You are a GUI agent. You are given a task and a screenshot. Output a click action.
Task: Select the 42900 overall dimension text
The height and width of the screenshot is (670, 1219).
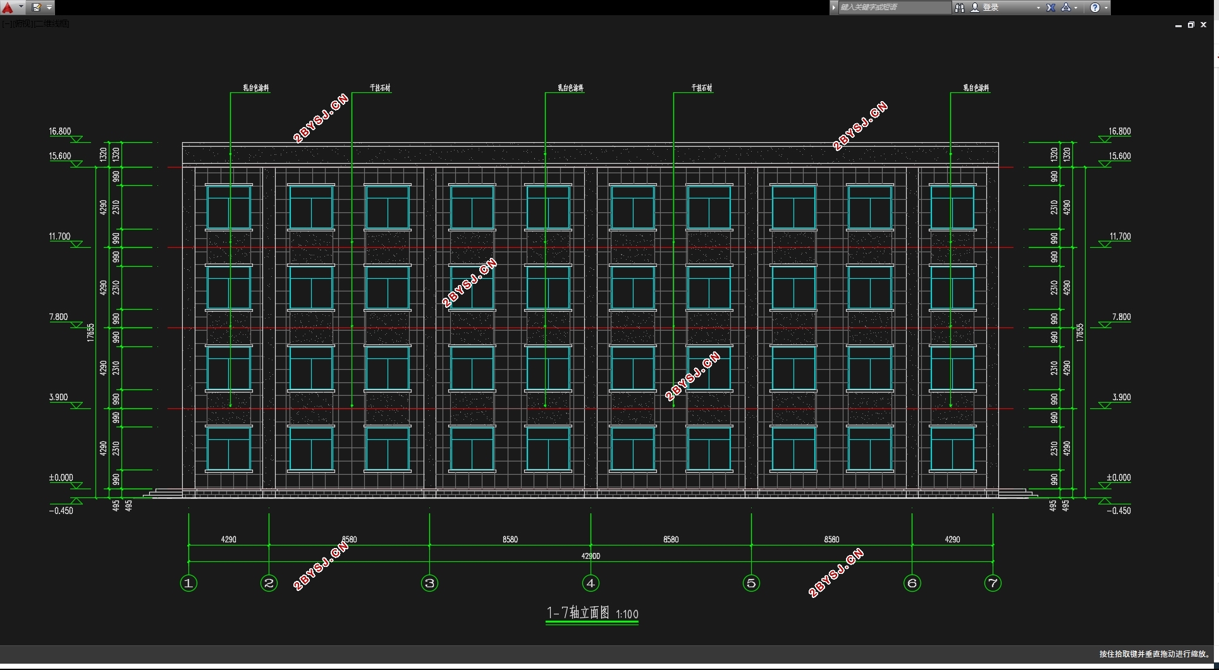pyautogui.click(x=591, y=556)
